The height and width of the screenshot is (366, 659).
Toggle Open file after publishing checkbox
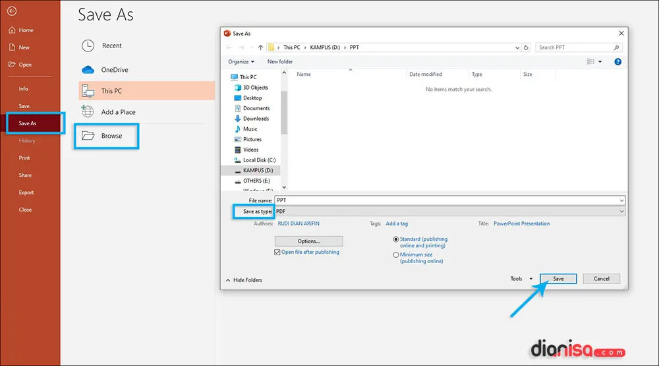[x=277, y=252]
